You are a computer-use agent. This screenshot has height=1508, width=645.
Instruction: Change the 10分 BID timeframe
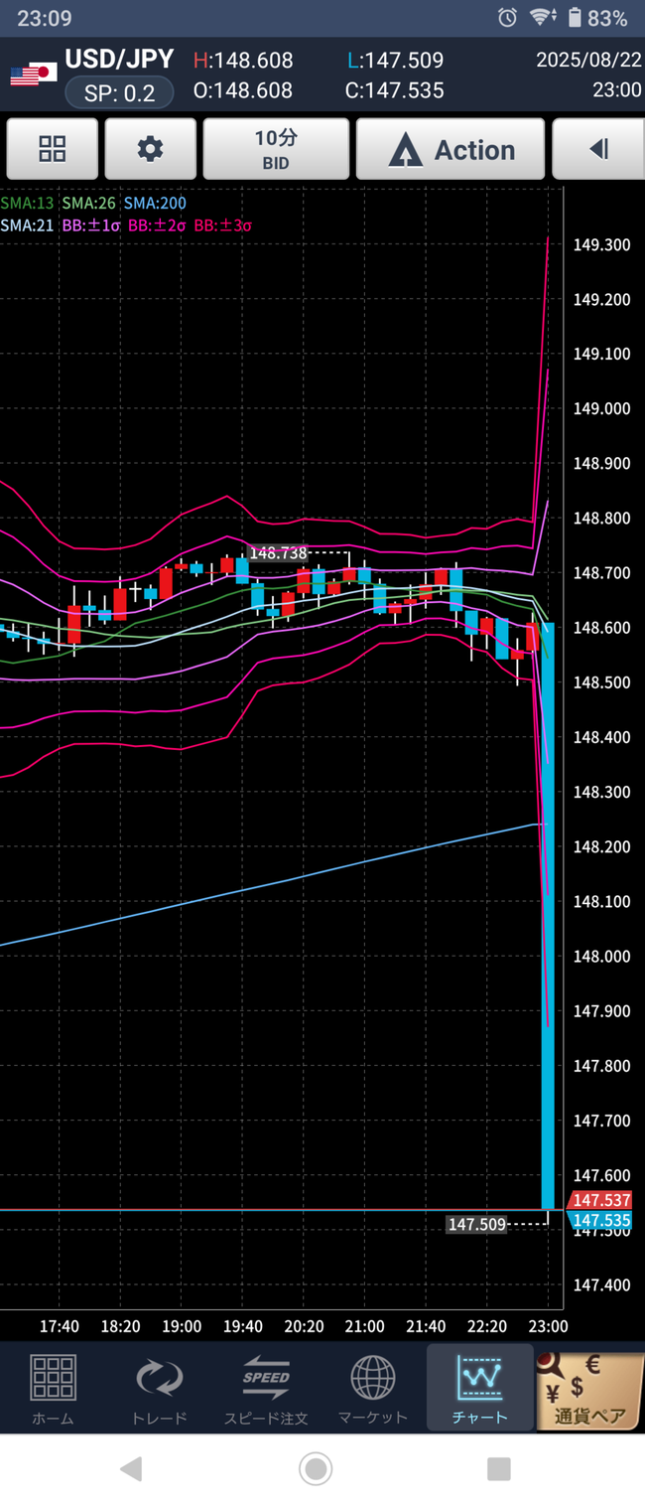tap(276, 150)
